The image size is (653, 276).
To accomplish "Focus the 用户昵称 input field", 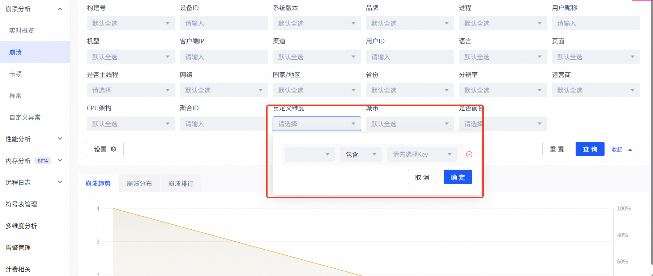I will 596,23.
